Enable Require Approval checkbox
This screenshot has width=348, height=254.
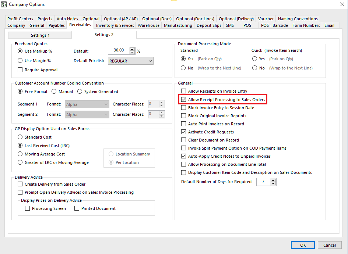(20, 70)
